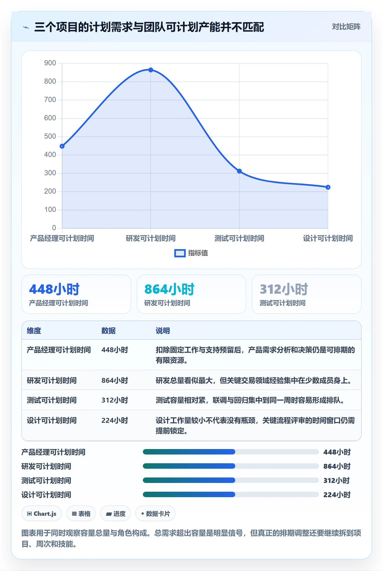
Task: Click the 数据 column header
Action: pos(109,331)
